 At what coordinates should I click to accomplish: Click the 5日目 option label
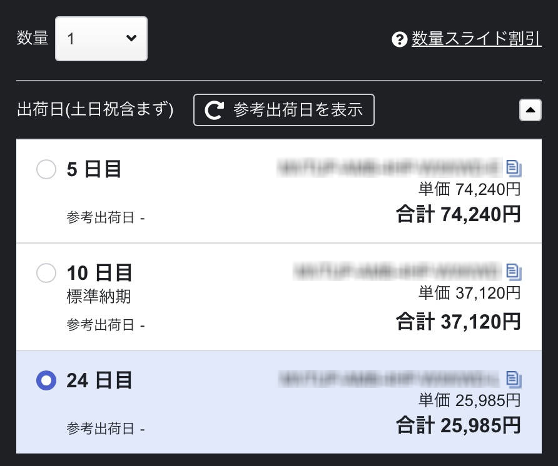point(94,169)
